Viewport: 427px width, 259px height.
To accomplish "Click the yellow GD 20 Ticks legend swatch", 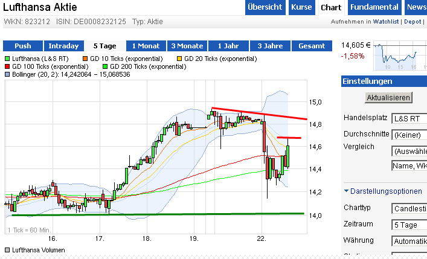I will [179, 59].
